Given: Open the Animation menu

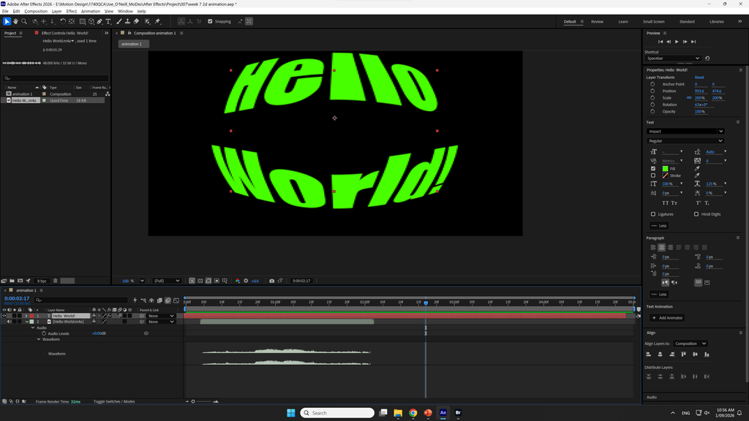Looking at the screenshot, I should [x=90, y=11].
